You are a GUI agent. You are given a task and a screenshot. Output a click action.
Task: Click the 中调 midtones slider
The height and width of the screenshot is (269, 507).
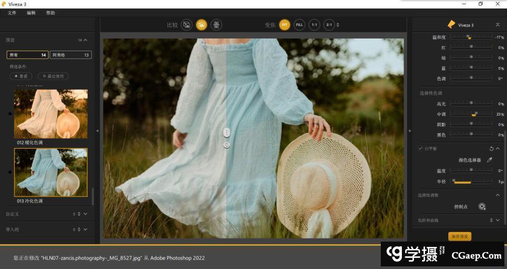pos(471,114)
